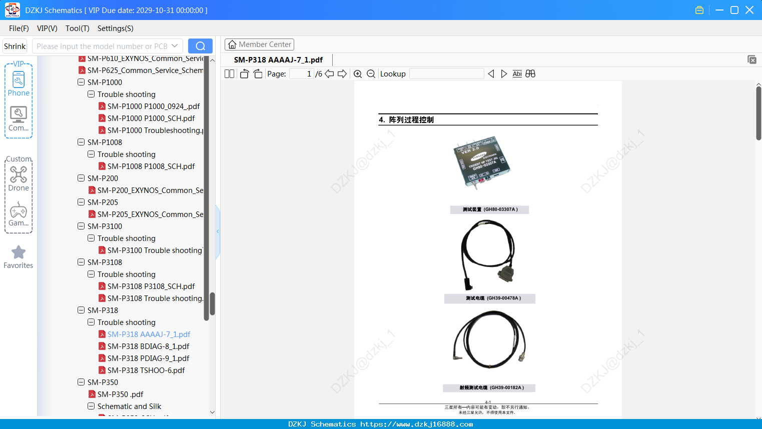Open the Phone schematics category
The width and height of the screenshot is (762, 429).
(19, 83)
